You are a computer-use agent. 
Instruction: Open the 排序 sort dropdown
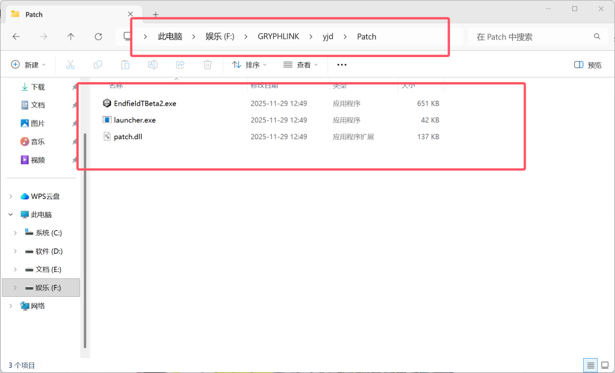(249, 64)
